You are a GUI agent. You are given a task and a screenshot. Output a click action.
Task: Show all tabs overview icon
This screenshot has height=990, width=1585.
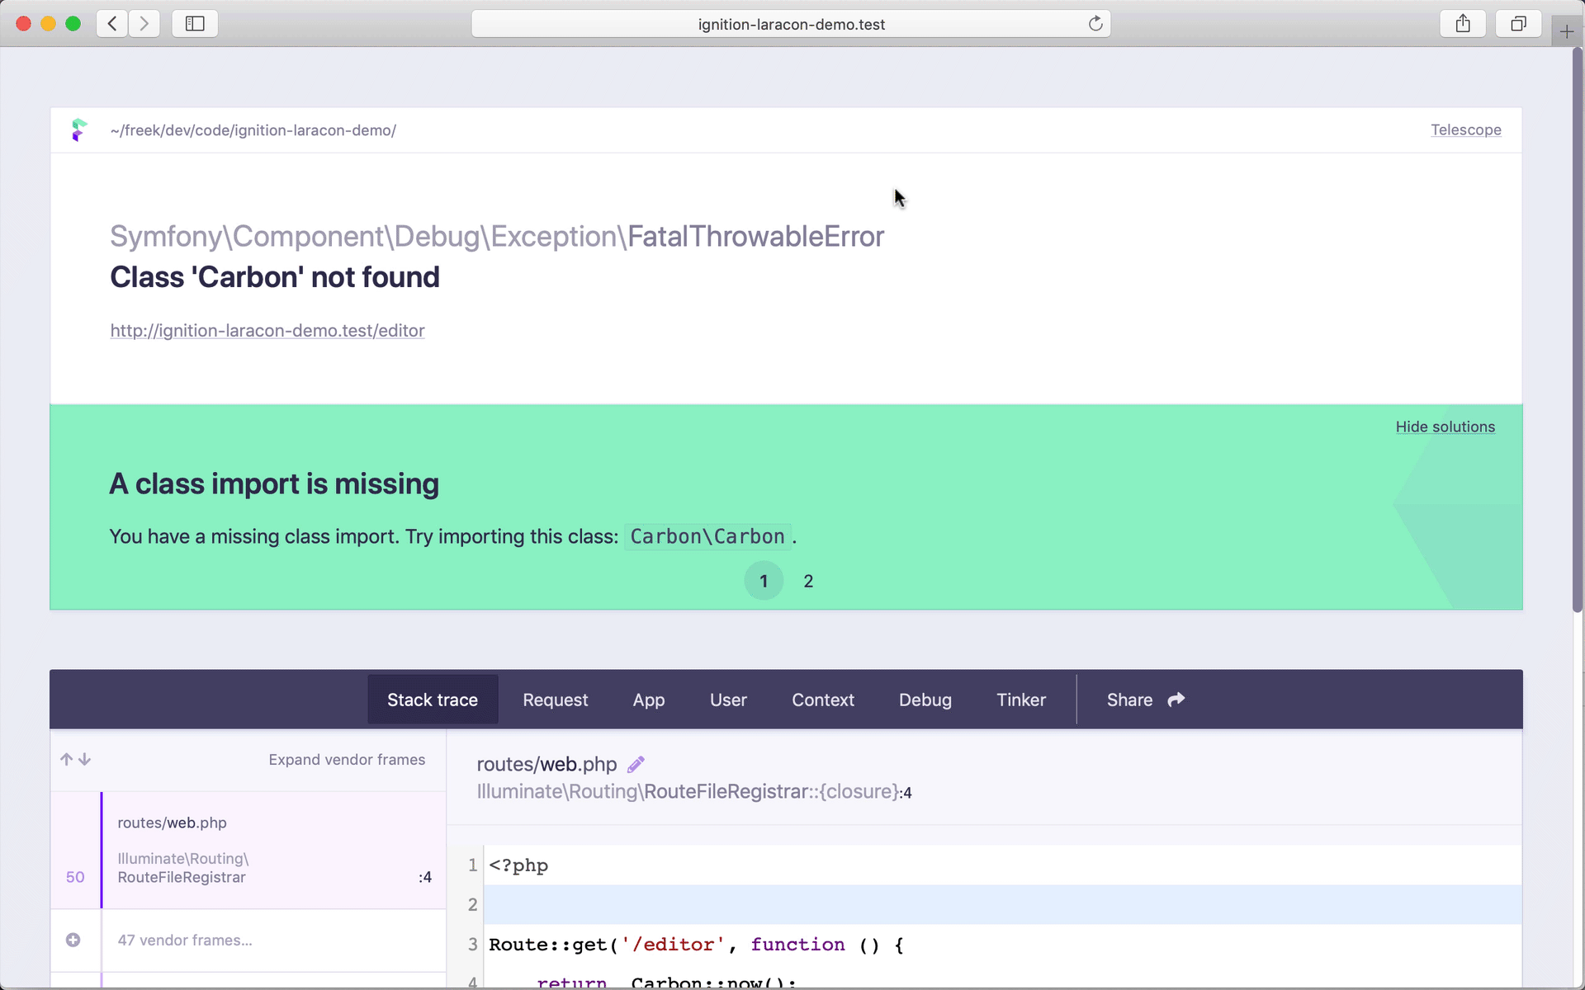(x=1518, y=24)
